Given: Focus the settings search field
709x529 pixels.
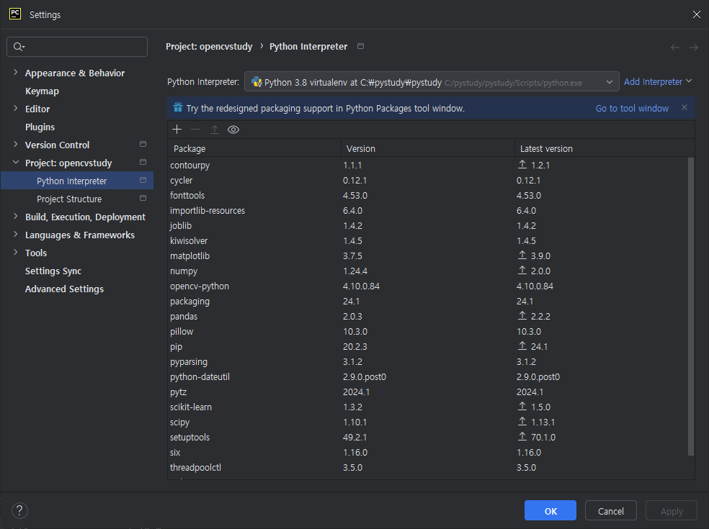Looking at the screenshot, I should point(77,47).
